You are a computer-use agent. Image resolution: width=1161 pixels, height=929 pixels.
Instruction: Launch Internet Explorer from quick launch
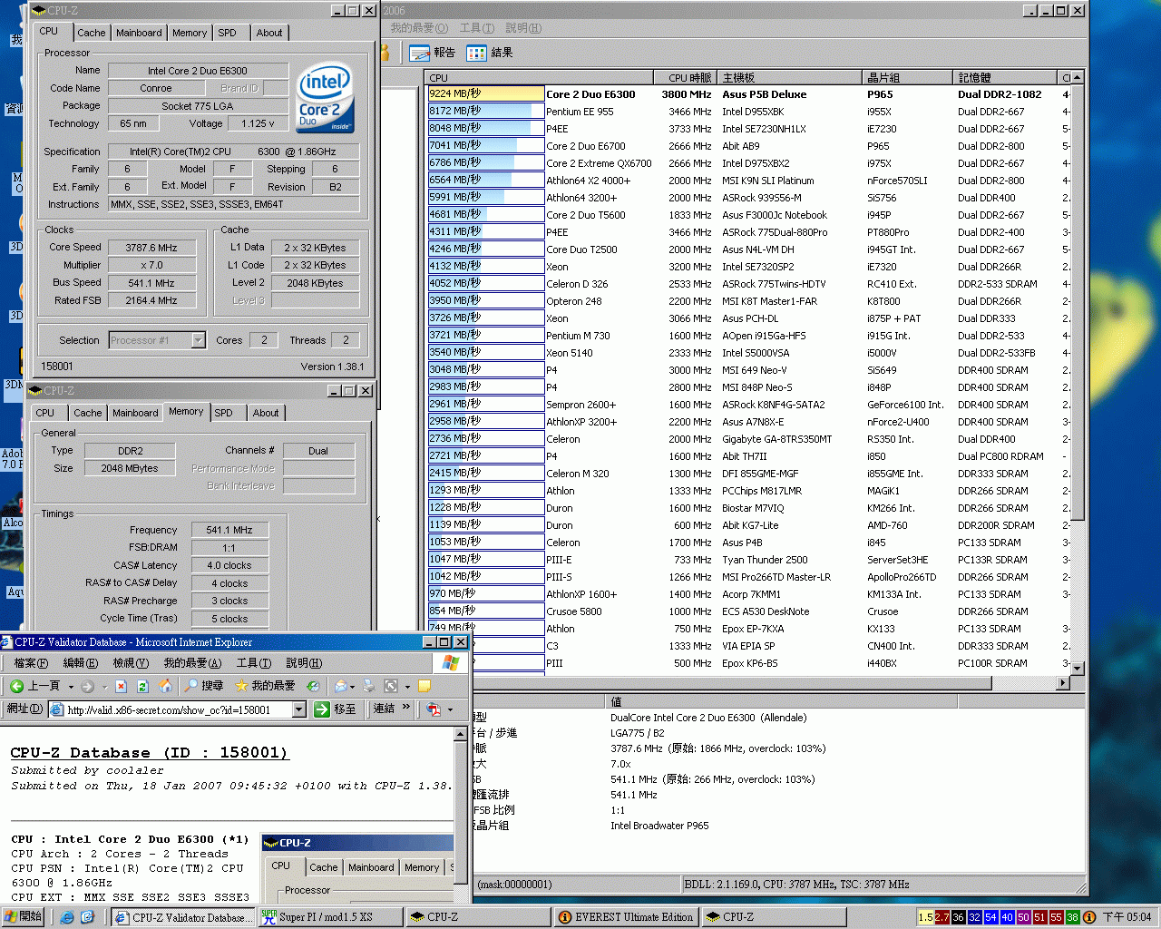(67, 917)
